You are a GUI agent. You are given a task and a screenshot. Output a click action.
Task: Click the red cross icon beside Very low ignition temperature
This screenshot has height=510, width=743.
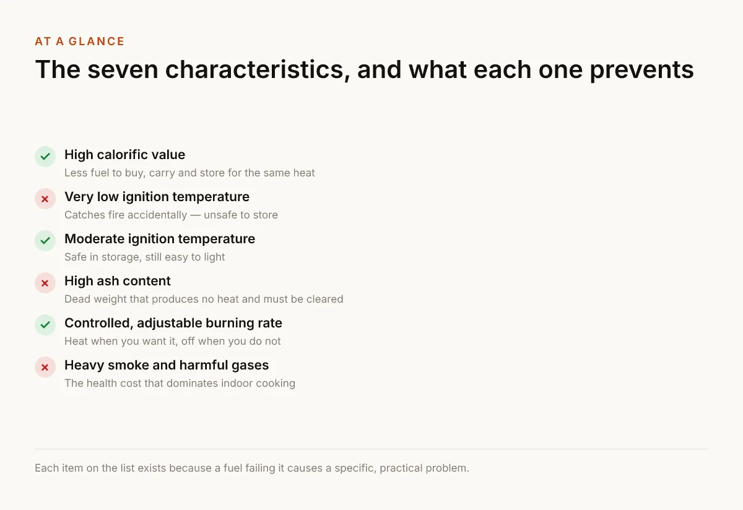point(45,199)
